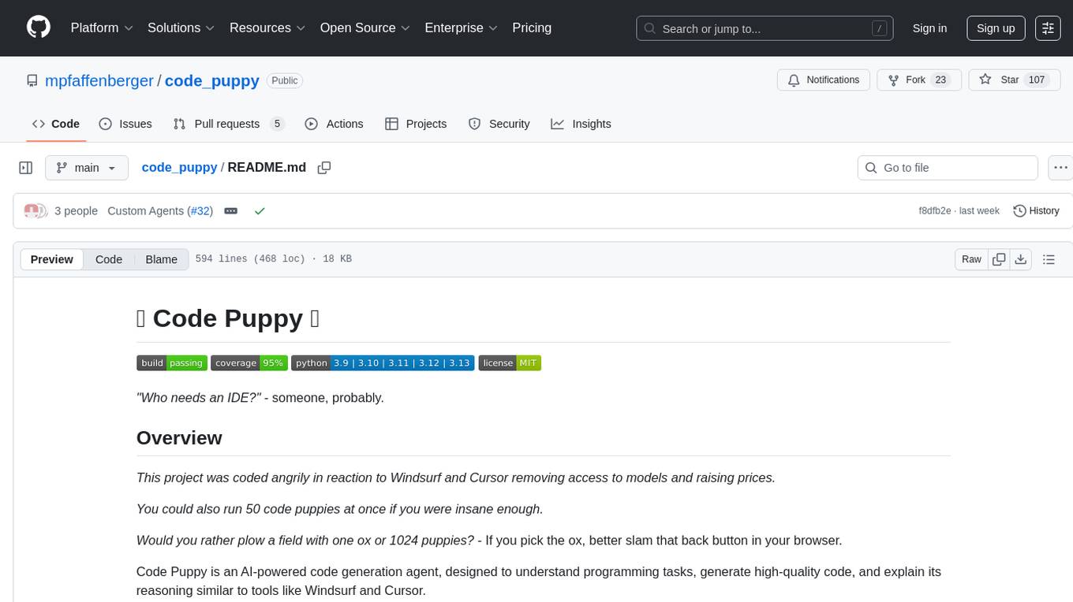
Task: Switch to the Issues tab
Action: 125,124
